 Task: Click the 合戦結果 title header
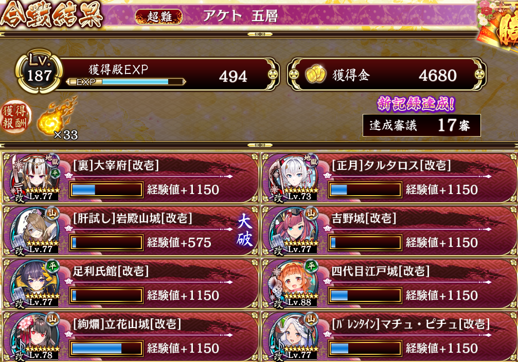pos(51,14)
